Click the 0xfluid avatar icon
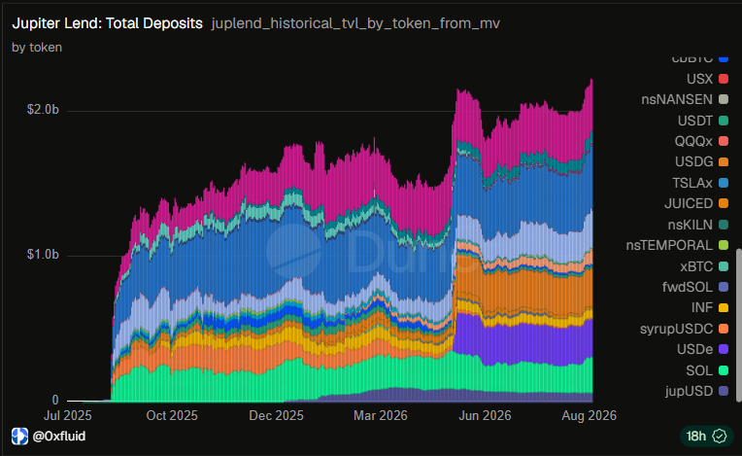Viewport: 742px width, 456px height. tap(19, 437)
